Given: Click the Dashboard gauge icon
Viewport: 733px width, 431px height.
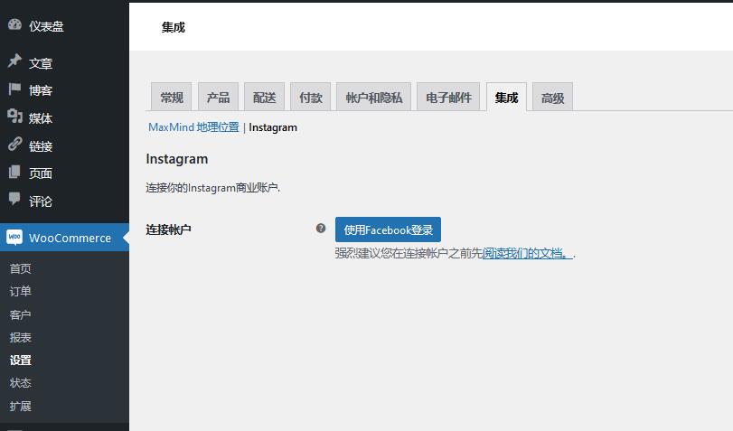Looking at the screenshot, I should point(15,24).
